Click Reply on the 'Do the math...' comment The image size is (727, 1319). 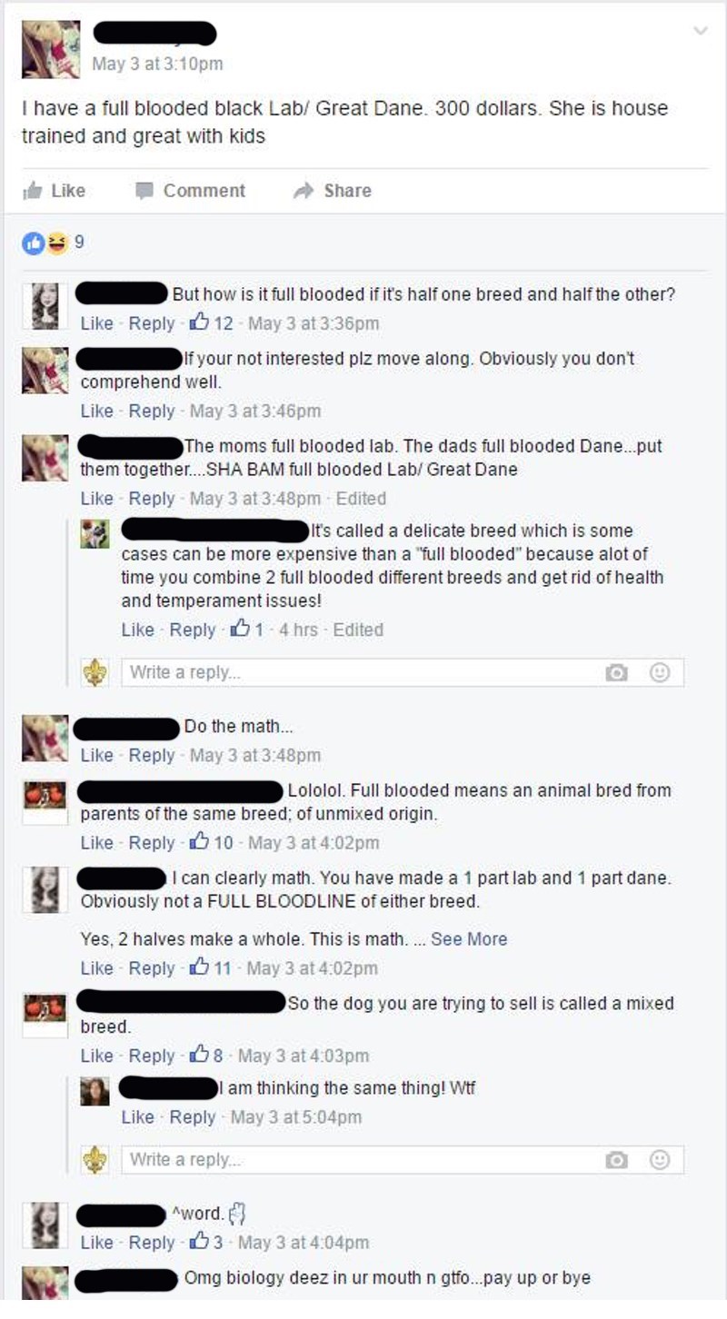coord(152,755)
